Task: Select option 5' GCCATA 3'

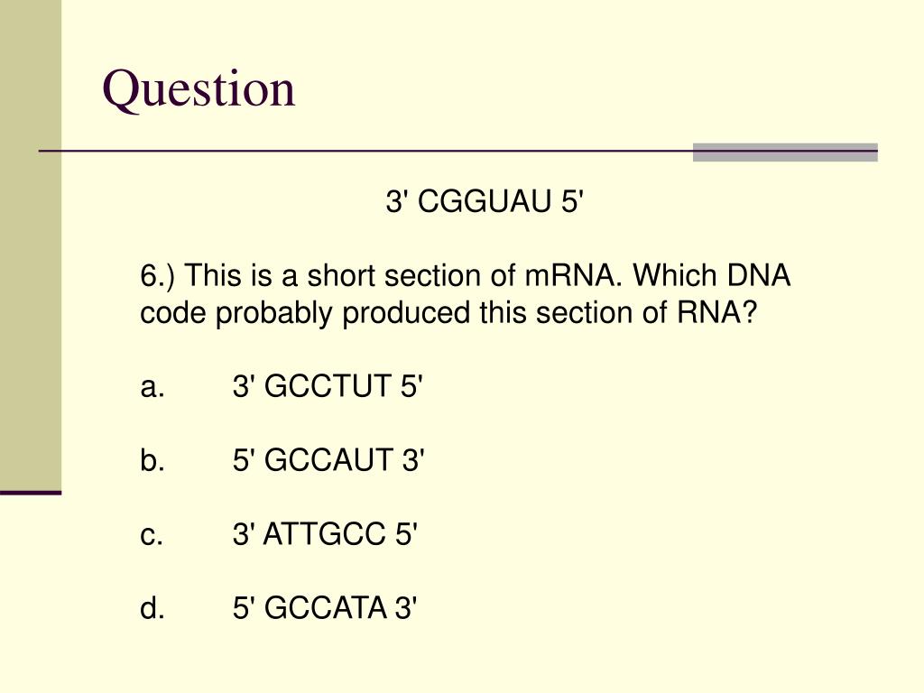Action: point(325,608)
